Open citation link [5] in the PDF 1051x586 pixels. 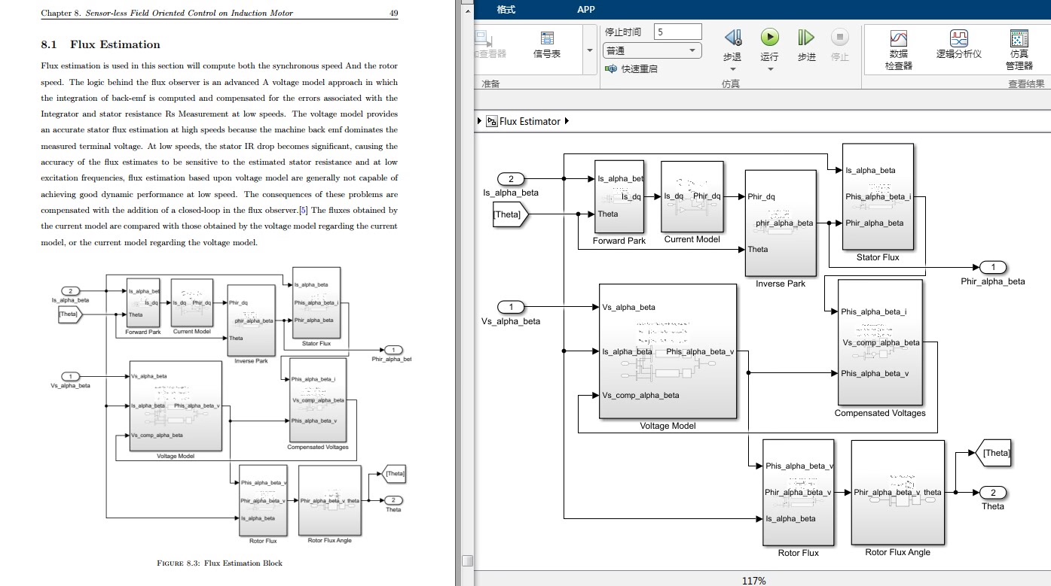coord(303,210)
